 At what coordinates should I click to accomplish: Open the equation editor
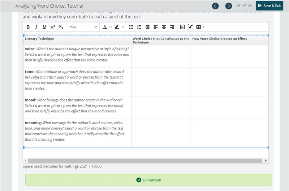pos(190,27)
